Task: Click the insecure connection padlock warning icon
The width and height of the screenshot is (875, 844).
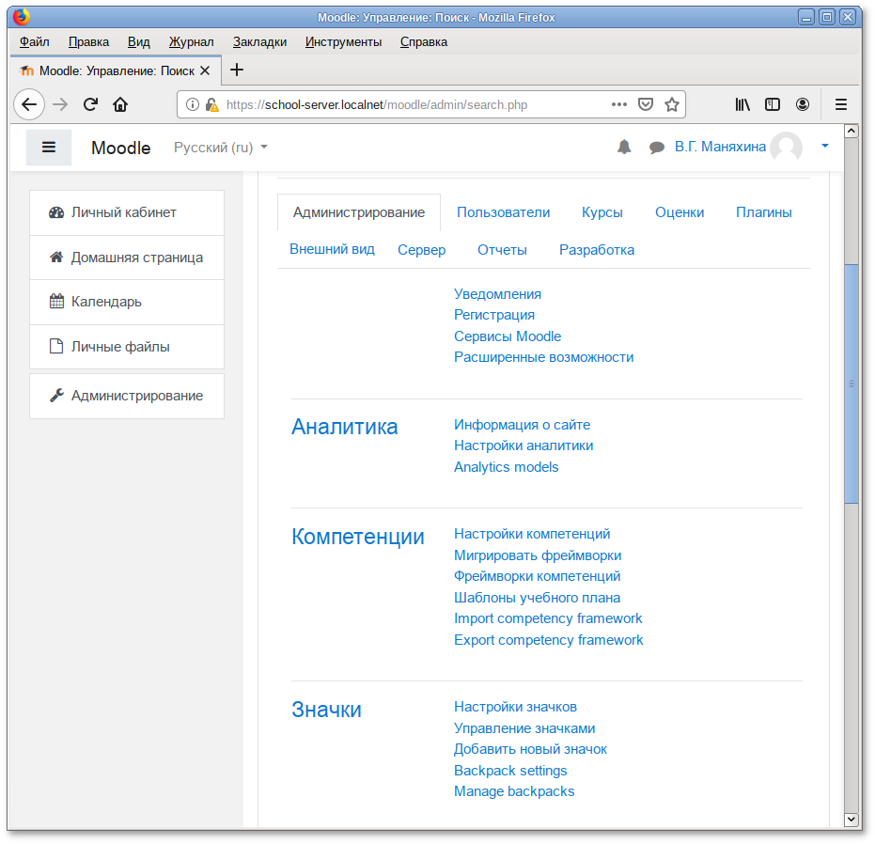Action: coord(212,105)
